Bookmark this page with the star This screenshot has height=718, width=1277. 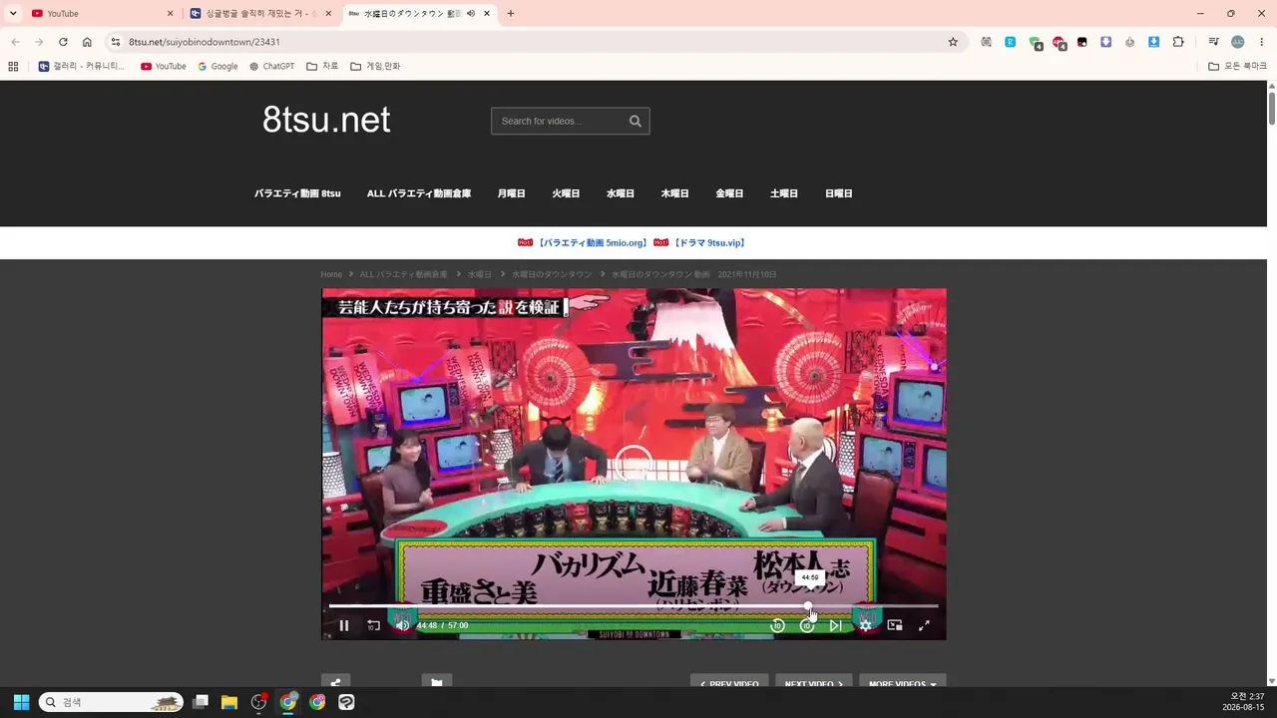point(953,42)
